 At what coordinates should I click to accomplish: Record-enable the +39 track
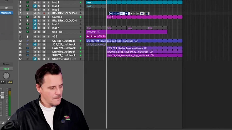pos(44,36)
